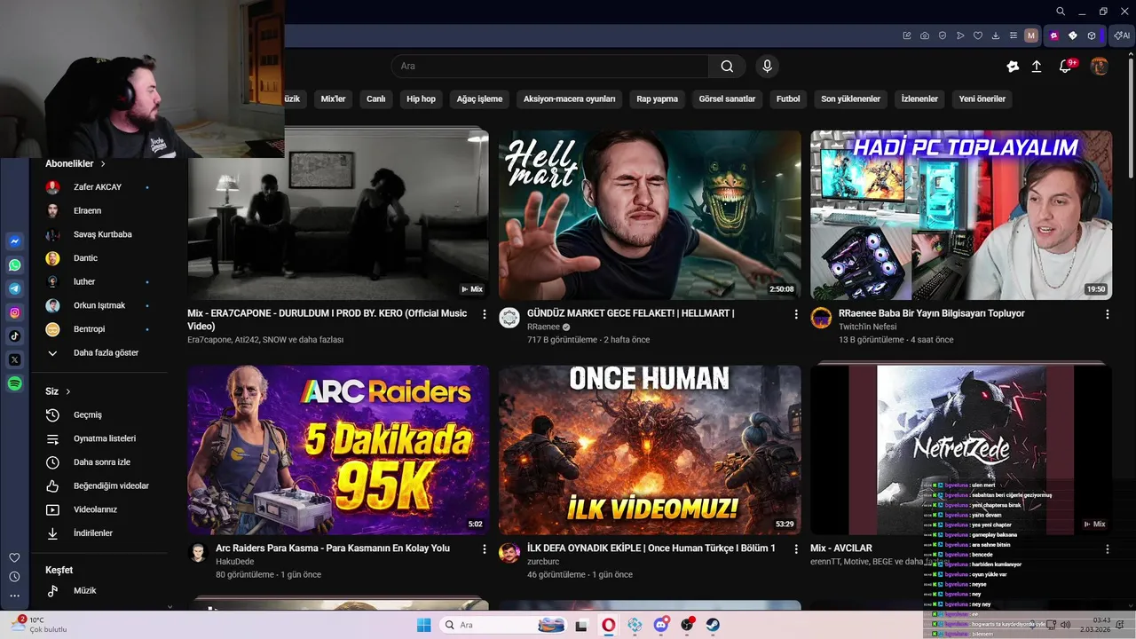The width and height of the screenshot is (1136, 639).
Task: Open options for ERA7CAPONE mix
Action: coord(485,314)
